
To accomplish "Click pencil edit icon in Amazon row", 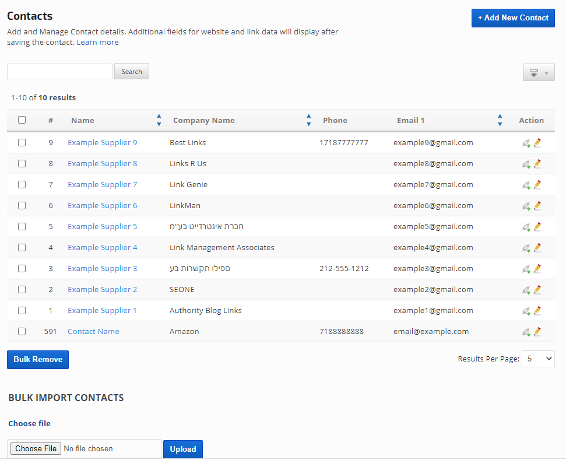I will coord(537,332).
